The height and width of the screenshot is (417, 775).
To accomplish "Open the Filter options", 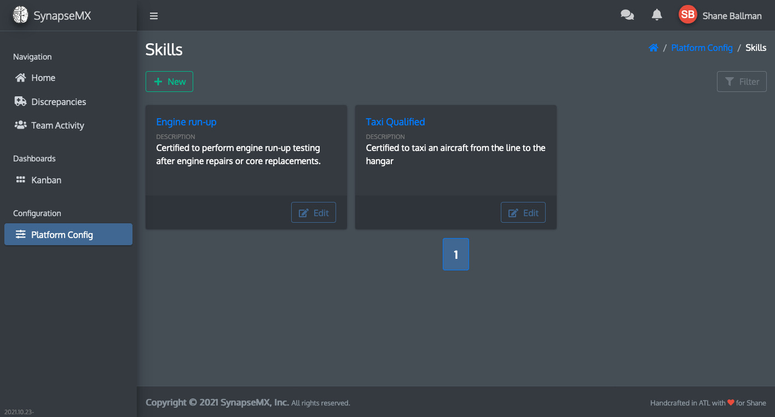I will click(742, 82).
